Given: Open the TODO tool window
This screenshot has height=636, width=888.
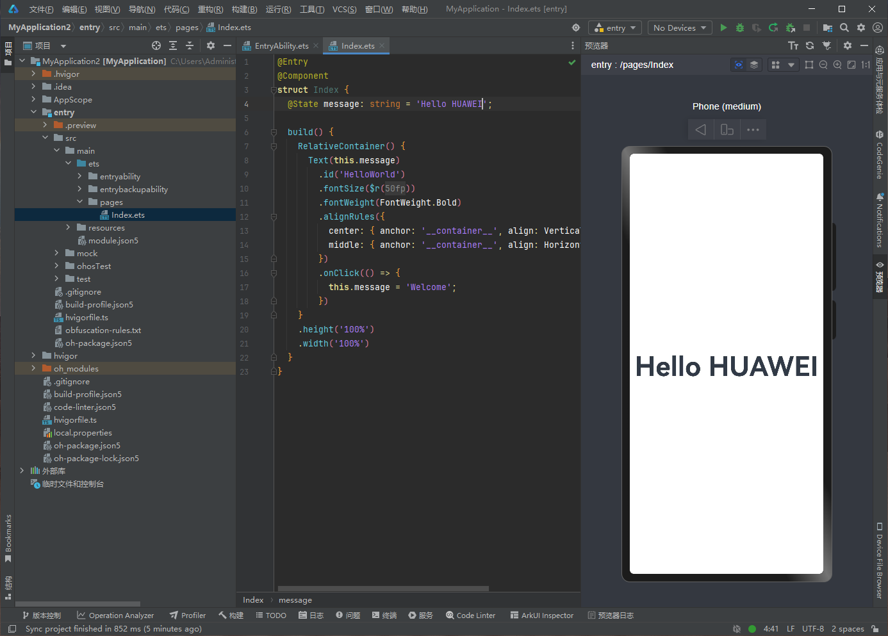Looking at the screenshot, I should (x=270, y=615).
